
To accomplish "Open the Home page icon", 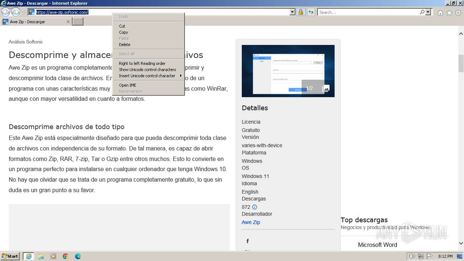I will [x=440, y=13].
